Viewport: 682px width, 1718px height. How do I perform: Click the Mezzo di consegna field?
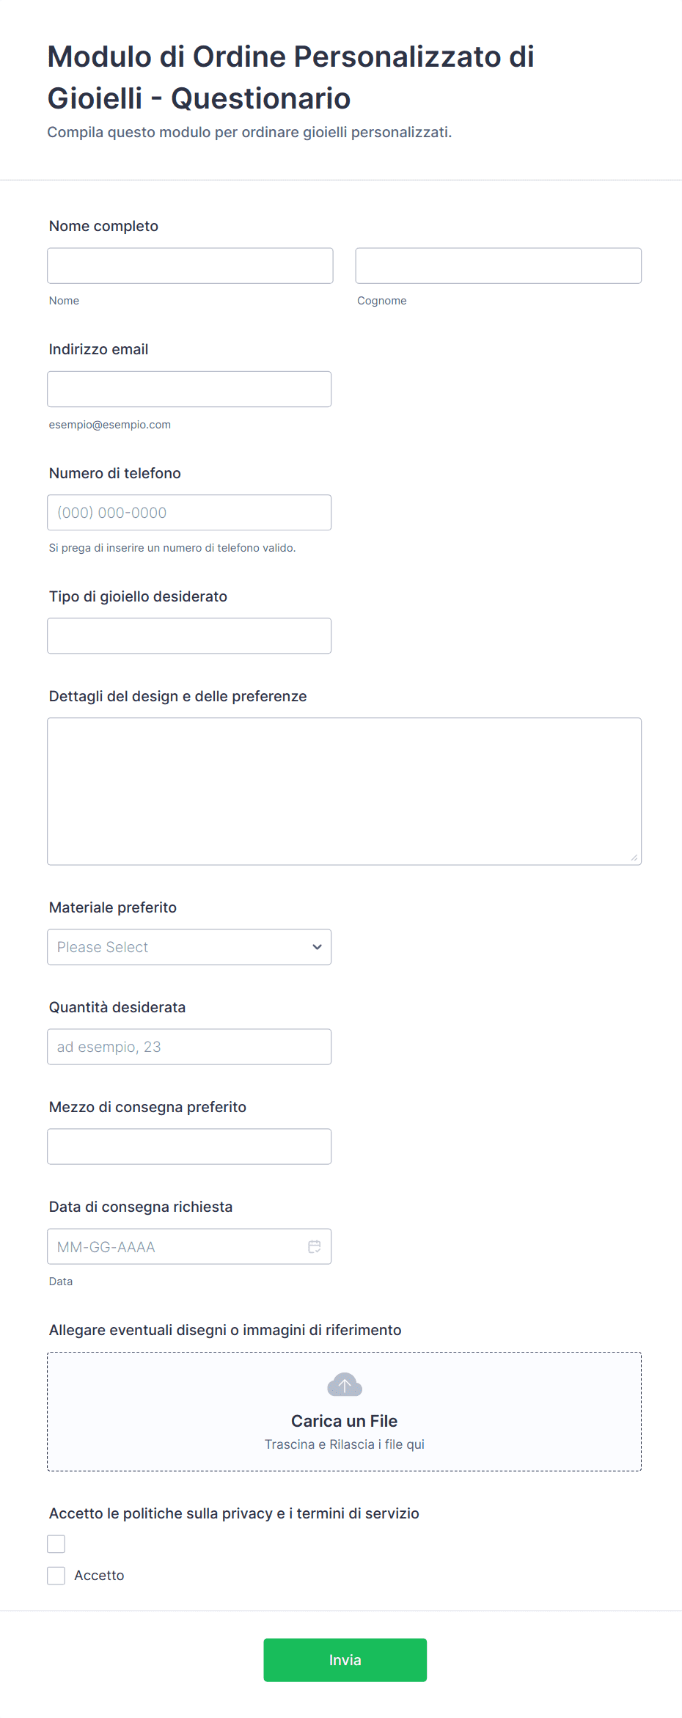[189, 1147]
